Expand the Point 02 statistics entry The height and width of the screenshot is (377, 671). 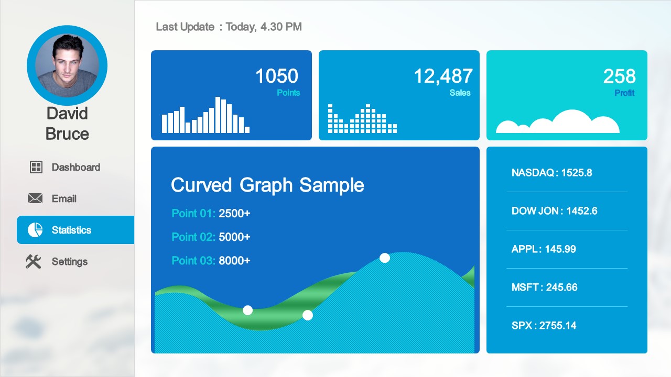[x=211, y=237]
